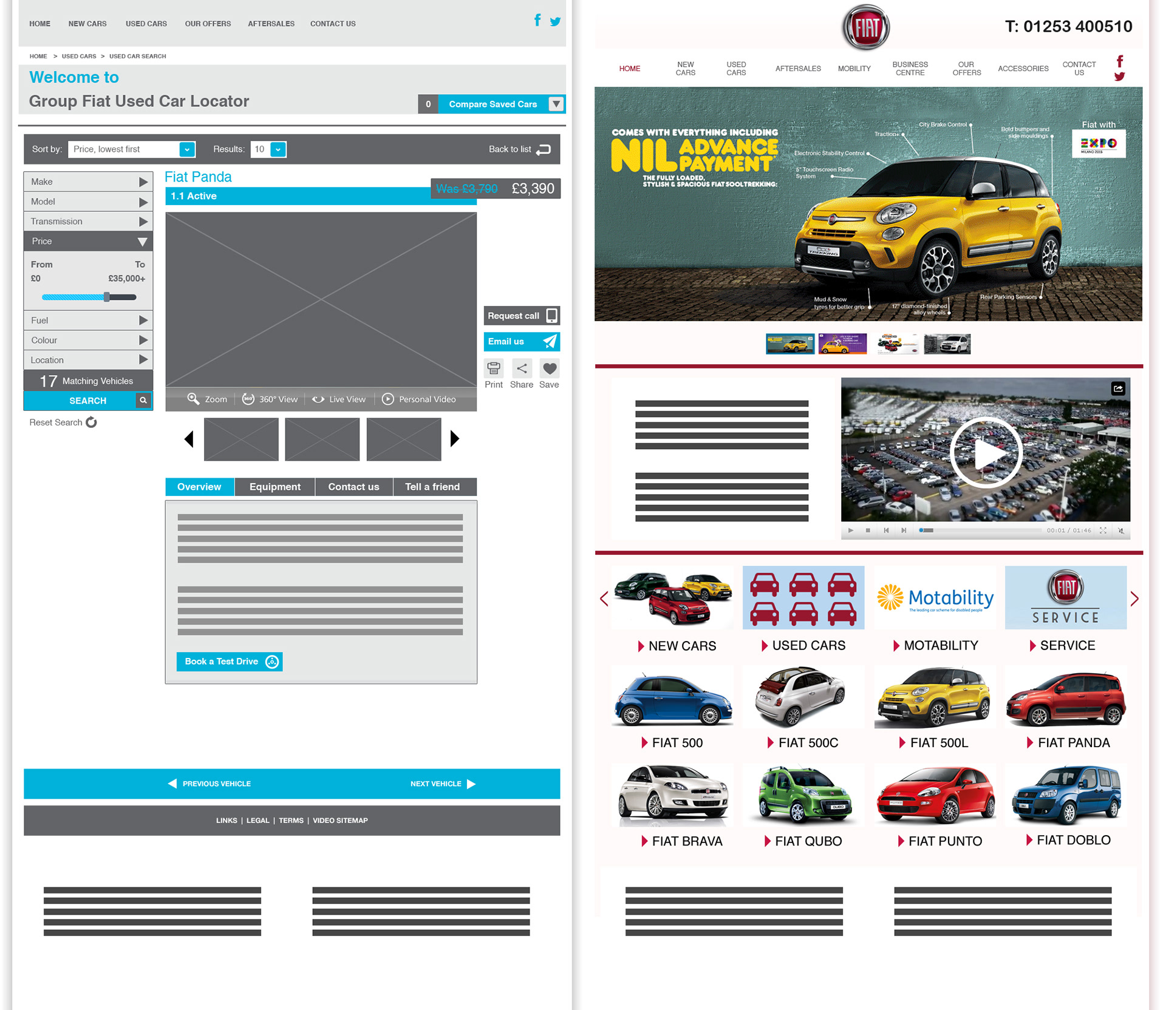Expand the Make filter
Viewport: 1166px width, 1010px height.
coord(88,181)
